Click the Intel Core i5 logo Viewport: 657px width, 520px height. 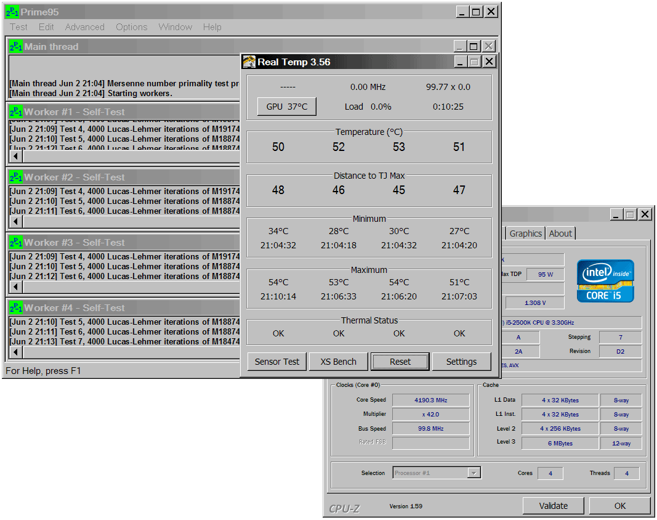click(605, 281)
